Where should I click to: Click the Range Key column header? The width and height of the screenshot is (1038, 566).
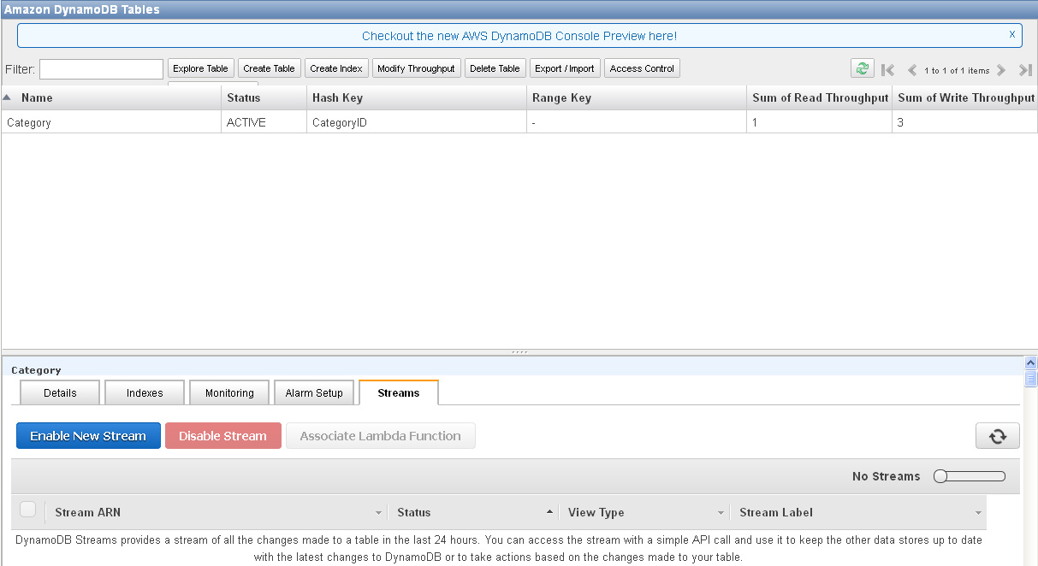click(637, 97)
